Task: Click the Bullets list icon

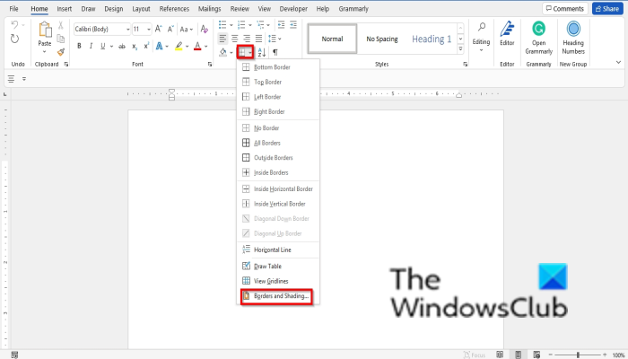Action: tap(222, 25)
